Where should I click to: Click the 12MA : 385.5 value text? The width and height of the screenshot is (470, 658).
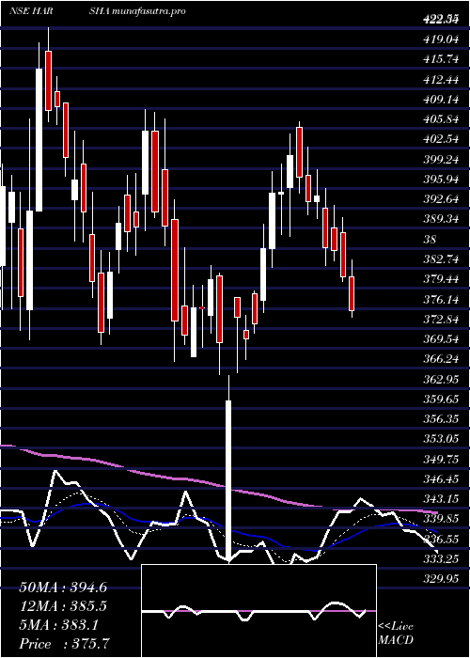63,606
